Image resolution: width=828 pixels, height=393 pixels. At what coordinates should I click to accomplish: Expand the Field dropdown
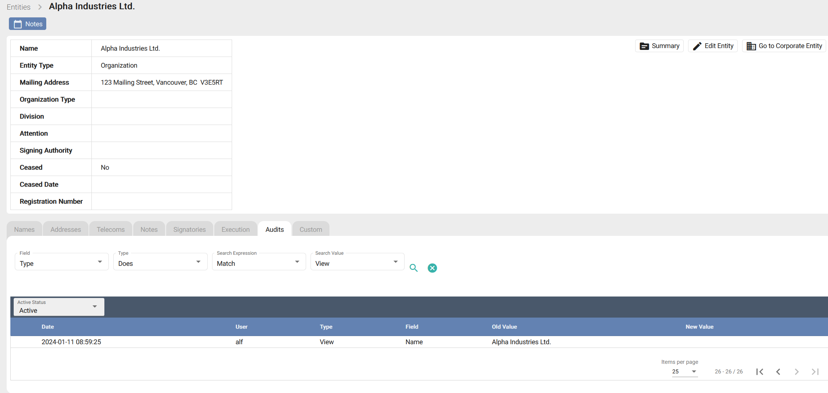coord(61,263)
